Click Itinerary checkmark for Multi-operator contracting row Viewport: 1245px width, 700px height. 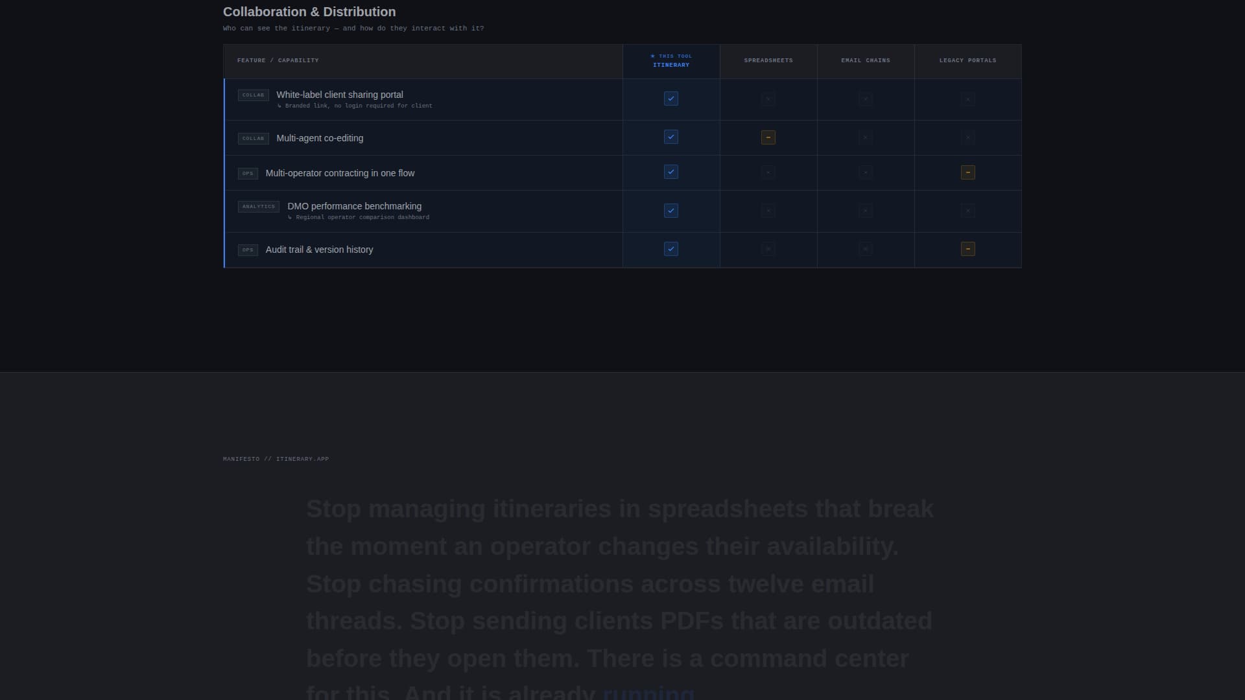click(671, 172)
